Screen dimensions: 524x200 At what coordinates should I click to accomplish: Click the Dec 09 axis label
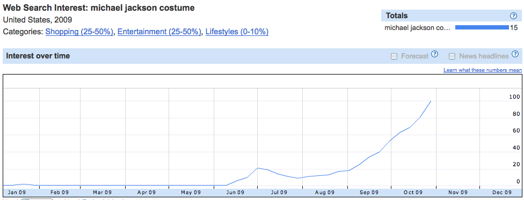tap(503, 192)
